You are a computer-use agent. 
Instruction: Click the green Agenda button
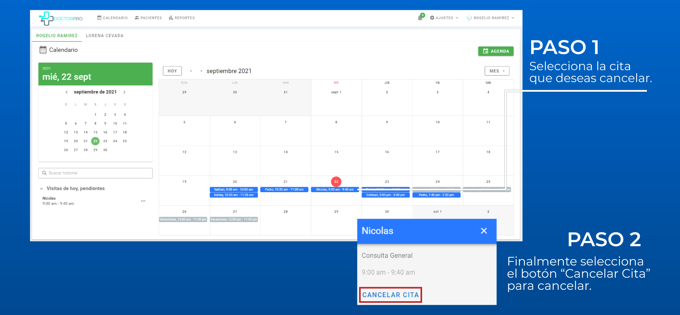tap(496, 51)
